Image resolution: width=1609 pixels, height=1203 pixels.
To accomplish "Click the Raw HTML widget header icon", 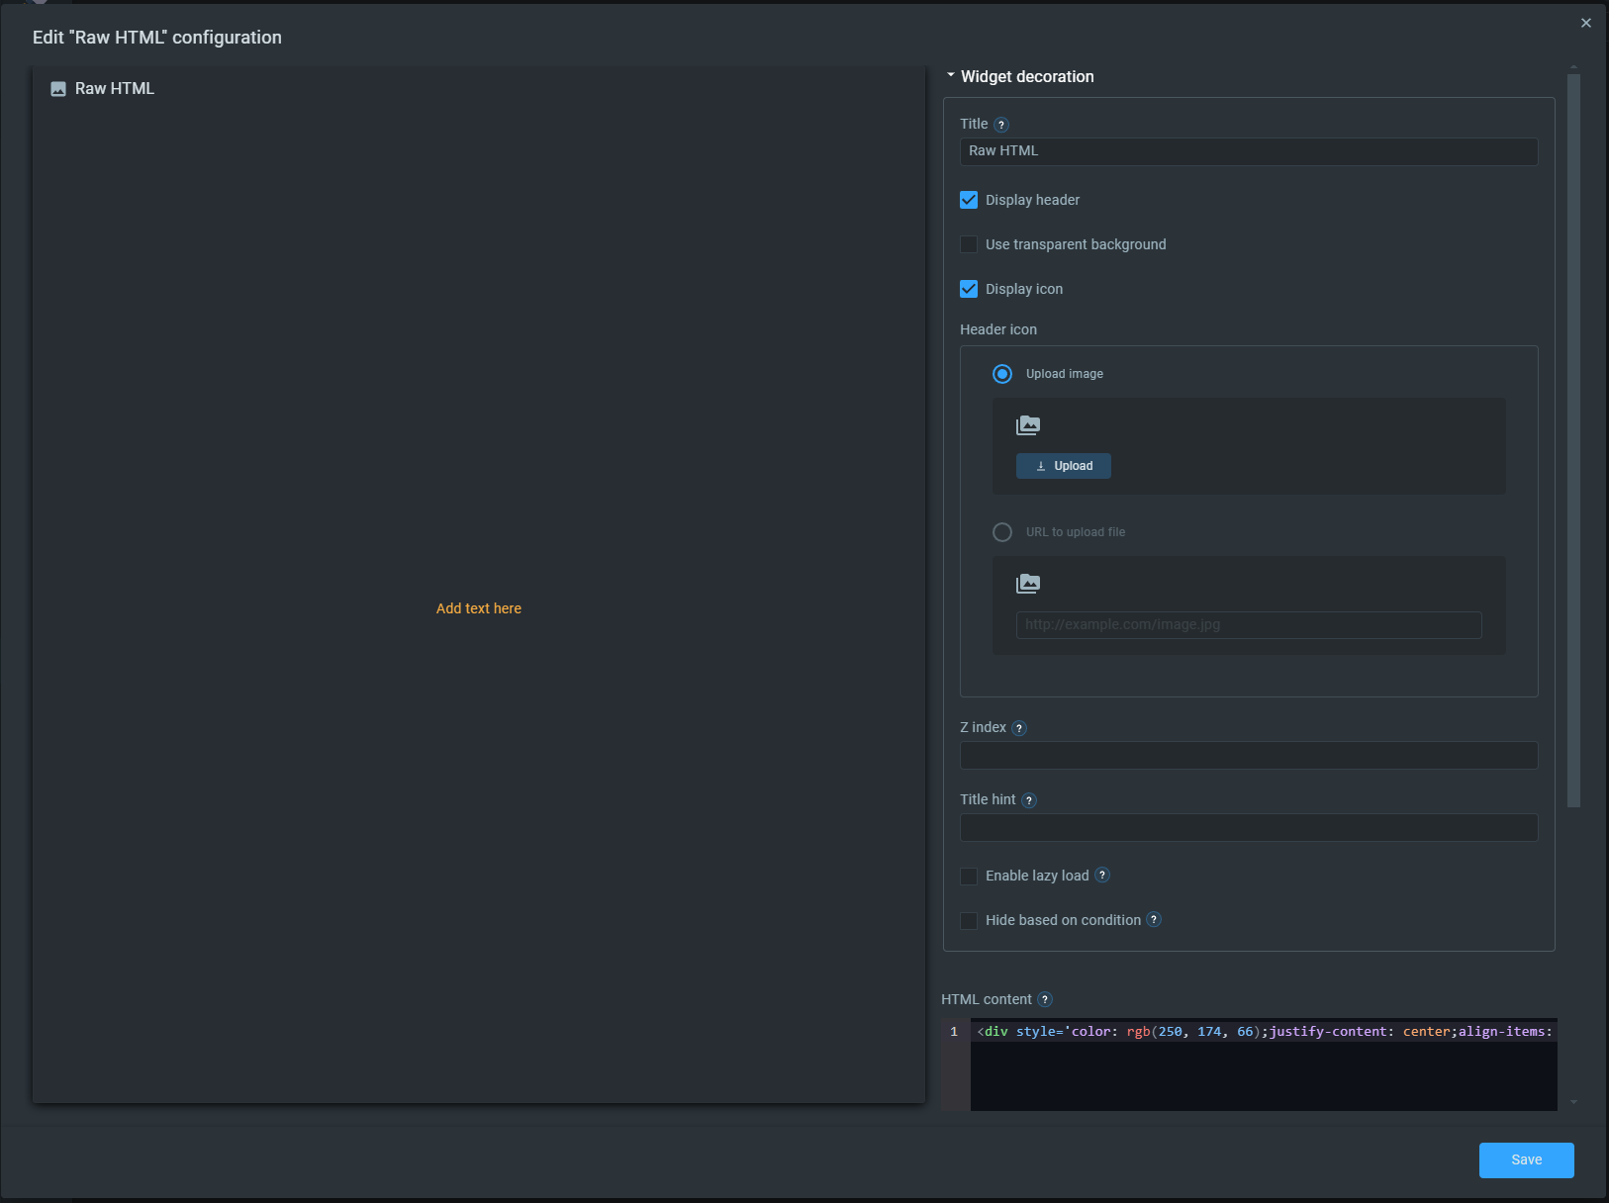I will [58, 89].
